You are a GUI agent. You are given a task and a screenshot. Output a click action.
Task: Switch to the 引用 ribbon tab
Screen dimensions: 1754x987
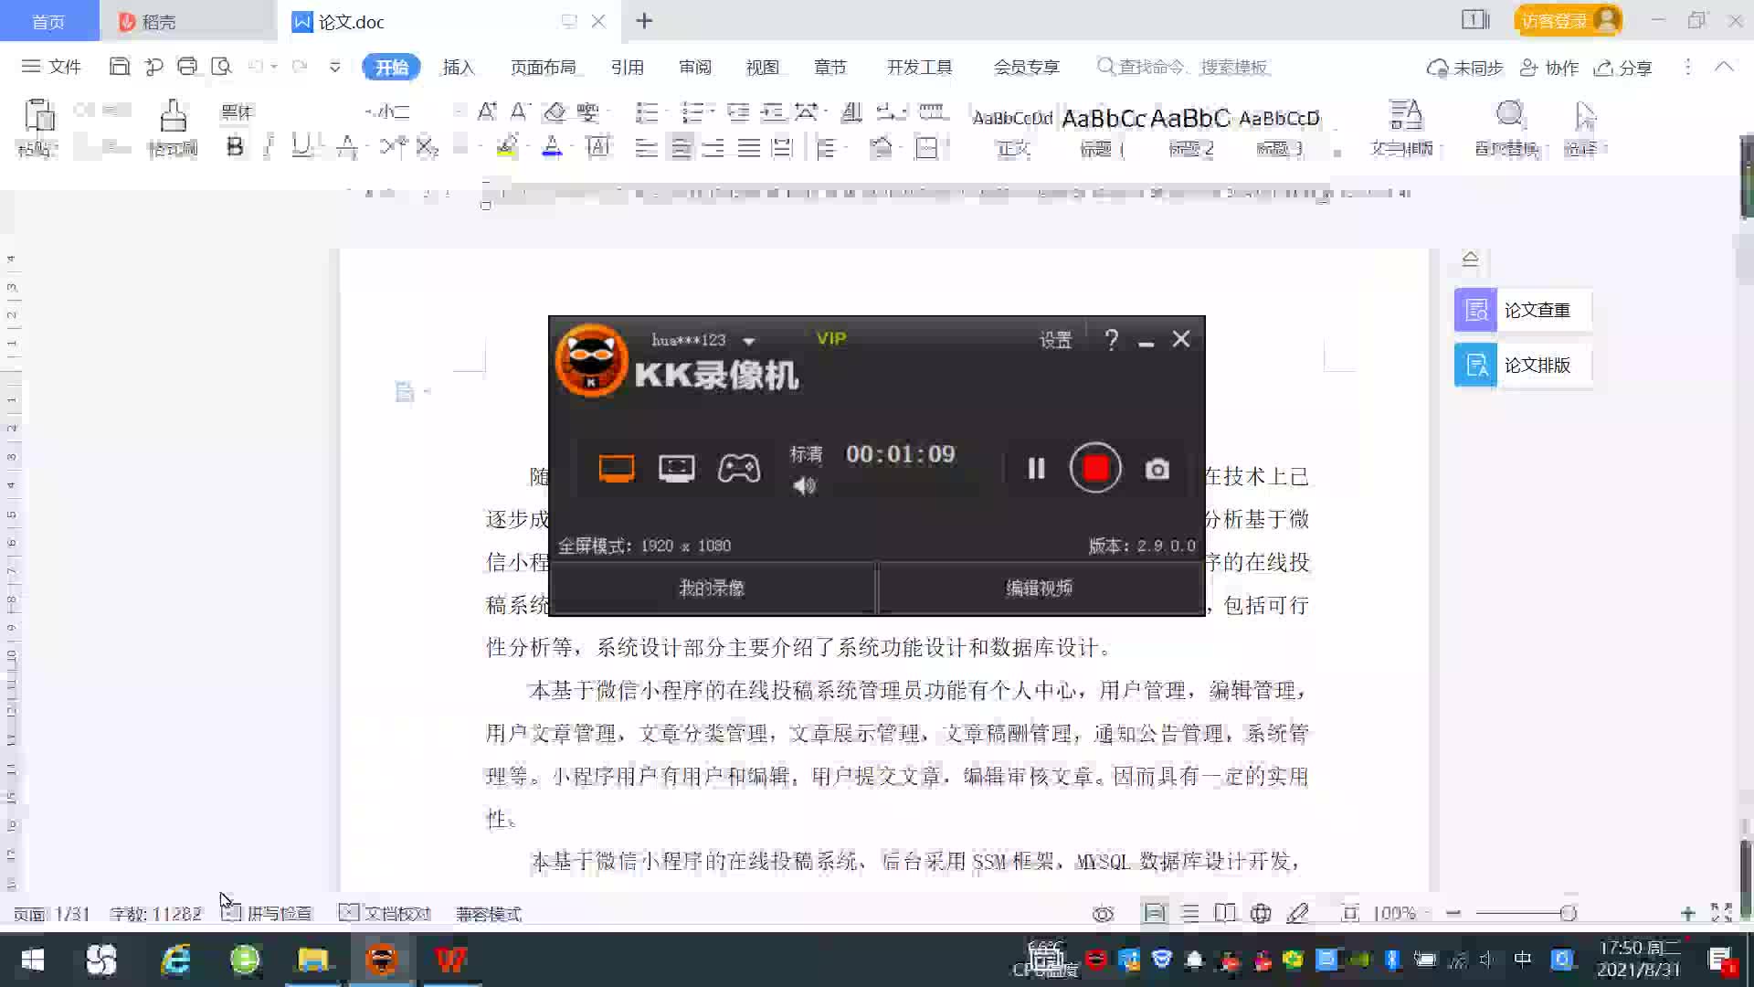627,68
